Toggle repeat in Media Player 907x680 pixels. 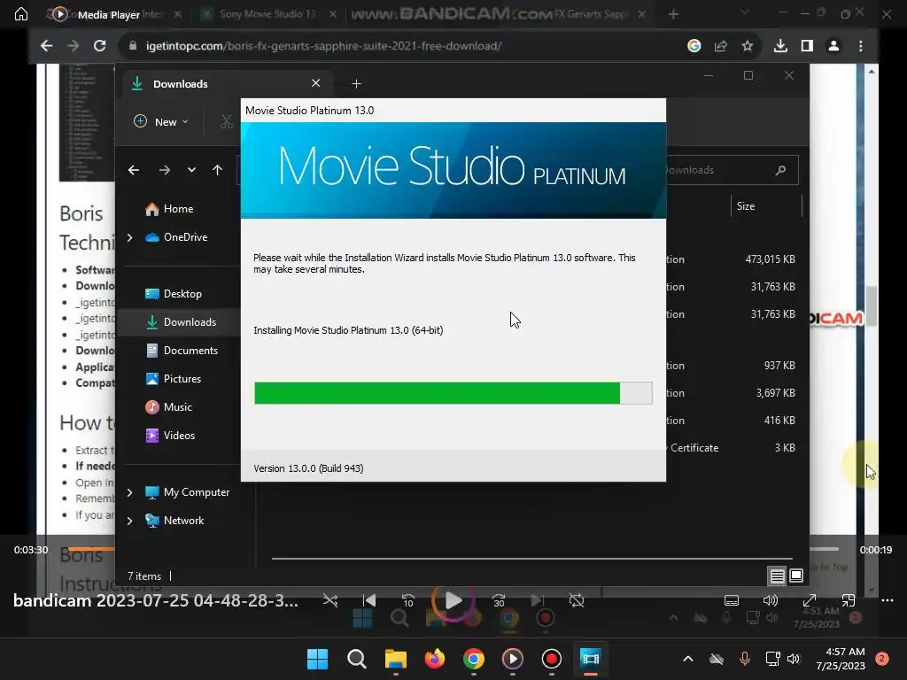point(577,601)
